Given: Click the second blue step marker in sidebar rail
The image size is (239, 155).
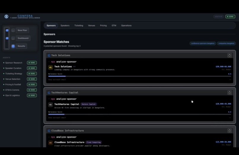Looking at the screenshot, I should [7, 38].
